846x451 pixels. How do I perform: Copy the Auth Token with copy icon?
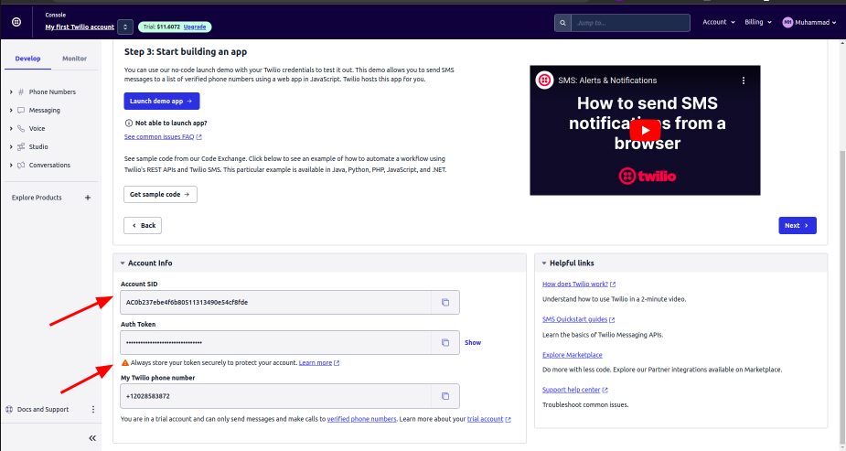(x=445, y=342)
